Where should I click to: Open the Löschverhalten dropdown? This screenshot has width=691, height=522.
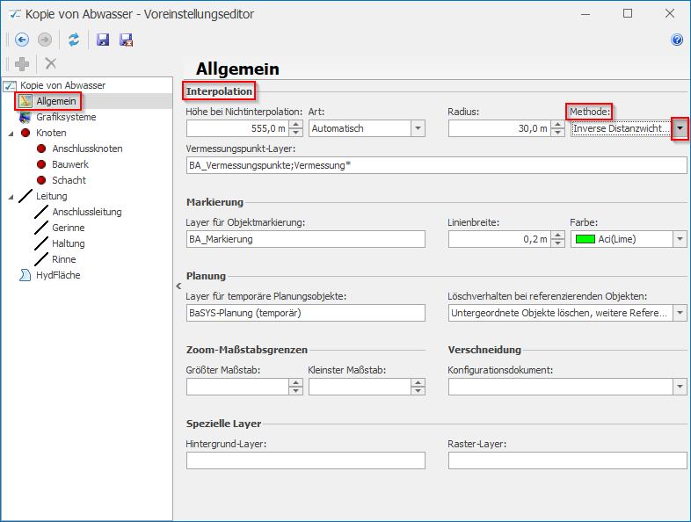tap(680, 313)
